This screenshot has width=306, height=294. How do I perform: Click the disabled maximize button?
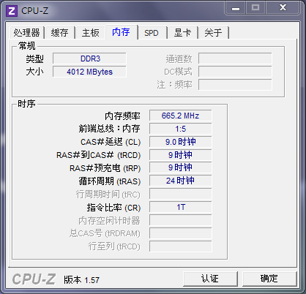(255, 8)
